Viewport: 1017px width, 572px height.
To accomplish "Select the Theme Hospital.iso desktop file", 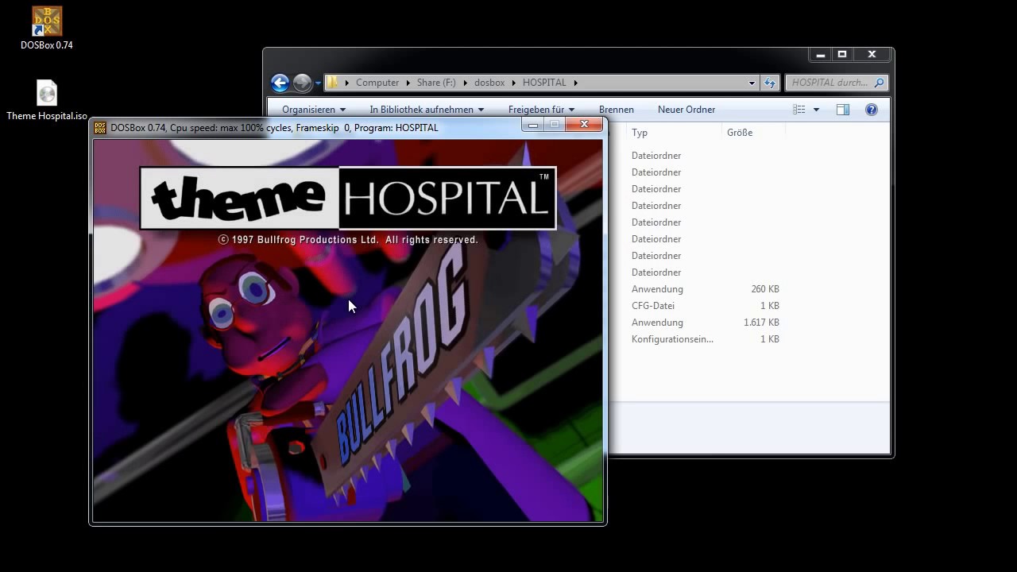I will pos(47,100).
